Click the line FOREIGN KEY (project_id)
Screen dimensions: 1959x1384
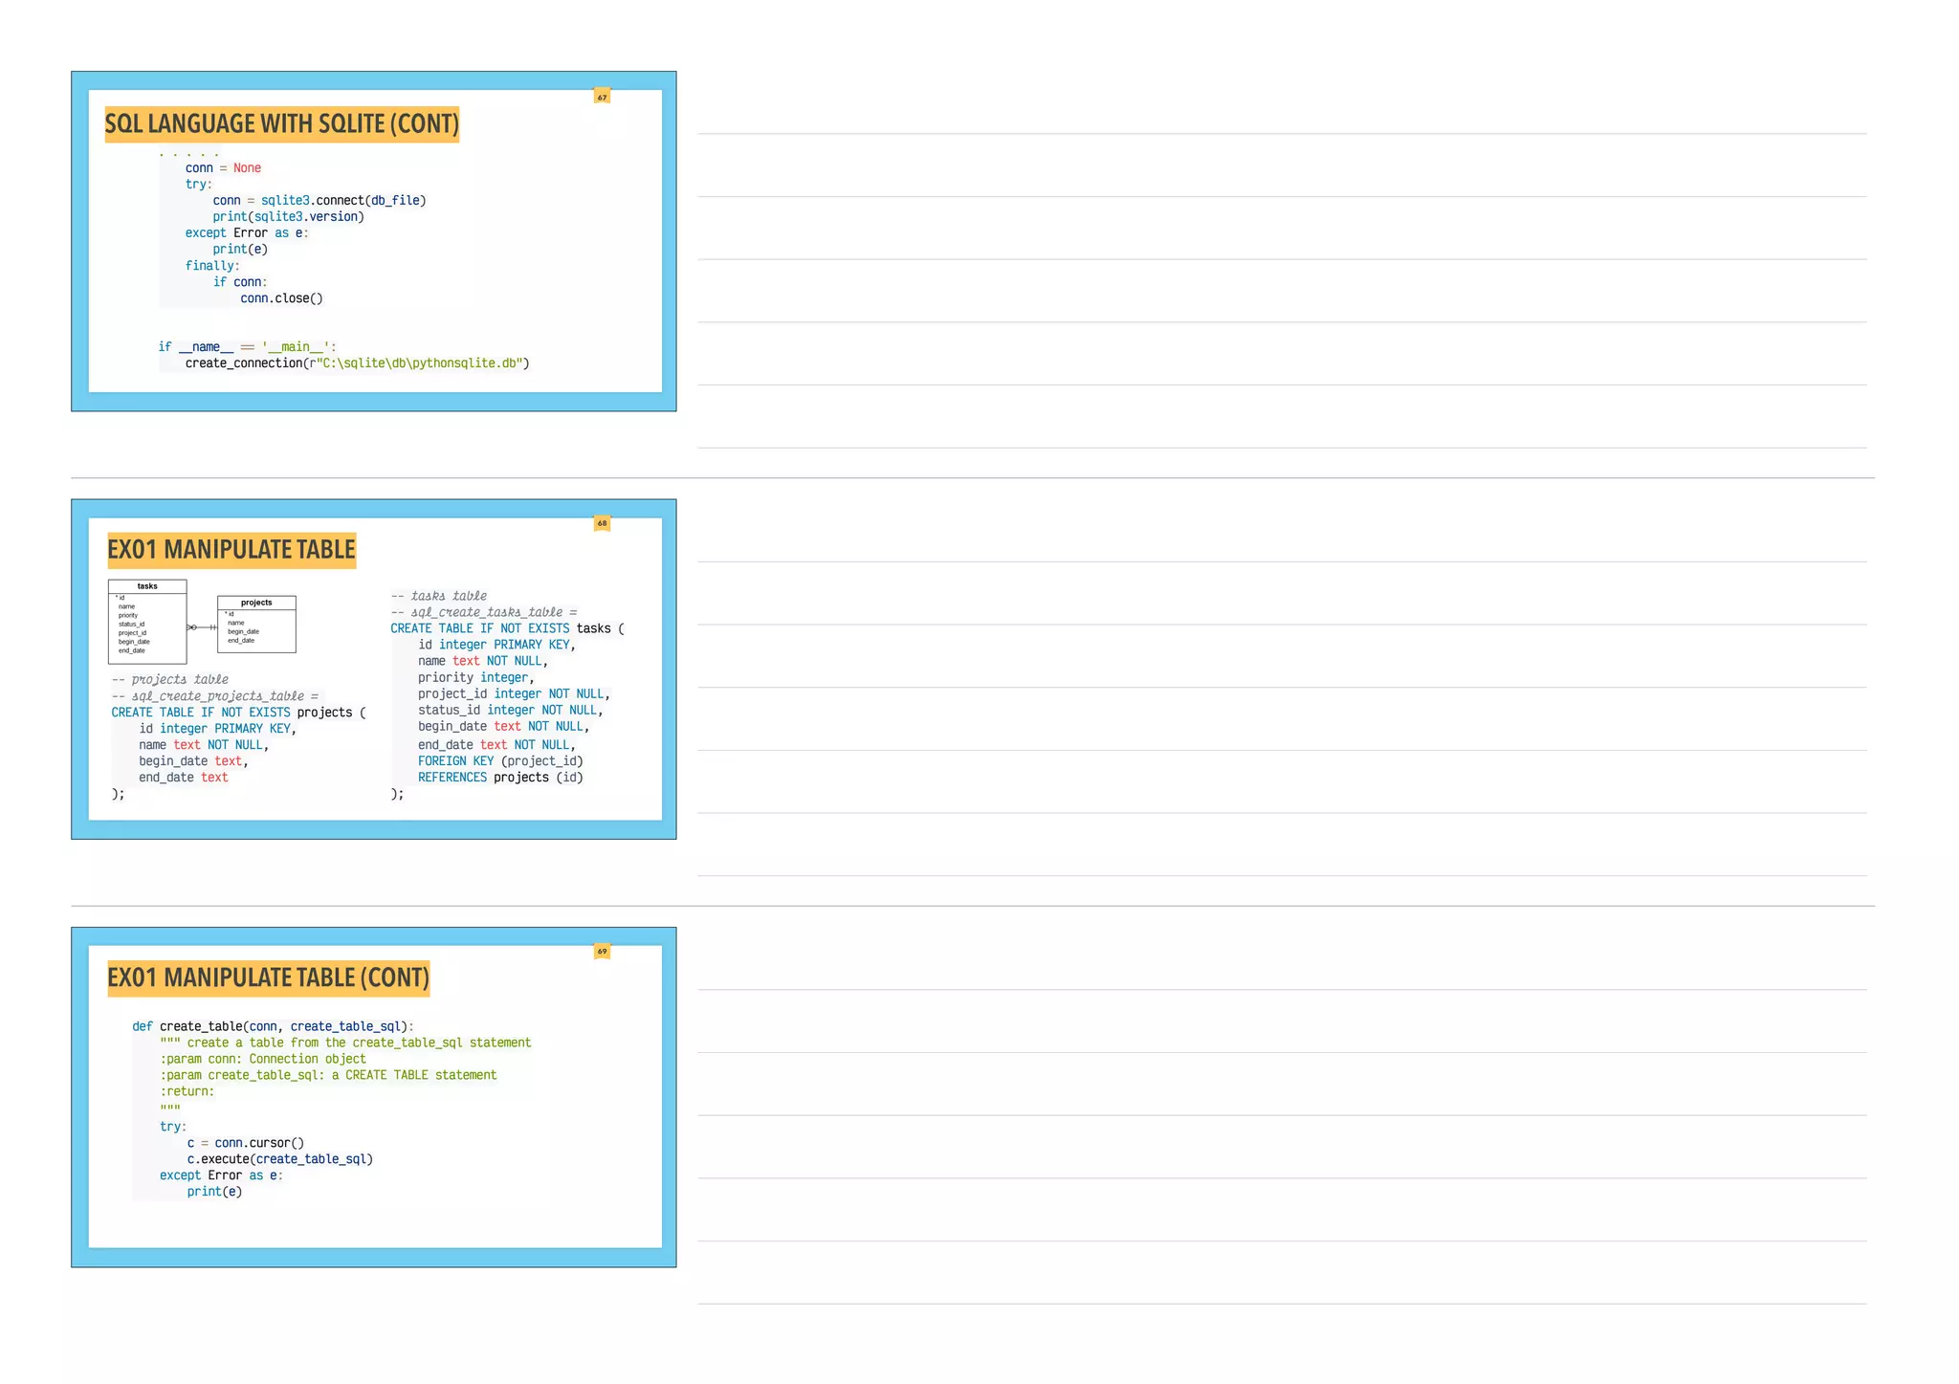500,761
